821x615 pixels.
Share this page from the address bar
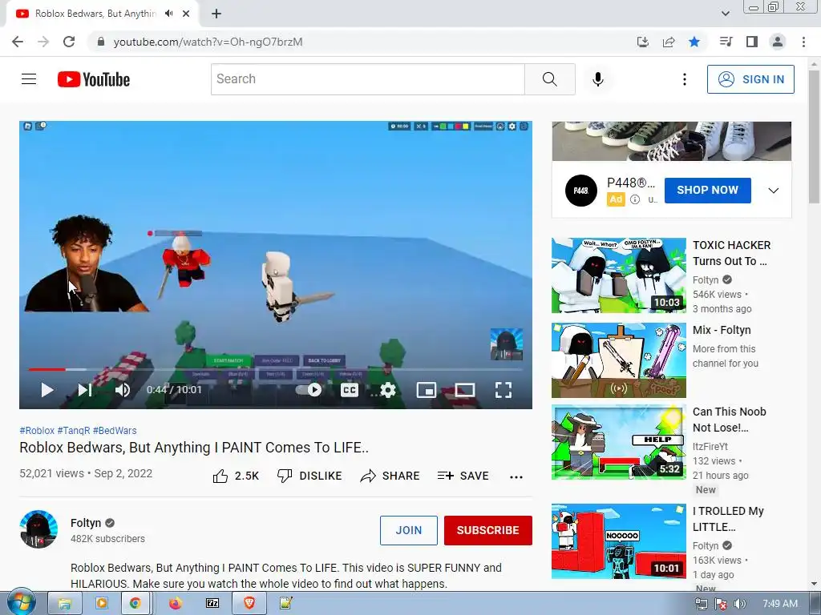[x=669, y=42]
